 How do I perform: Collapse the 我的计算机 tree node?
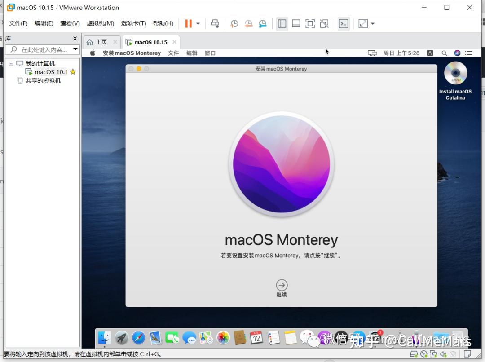tap(11, 63)
